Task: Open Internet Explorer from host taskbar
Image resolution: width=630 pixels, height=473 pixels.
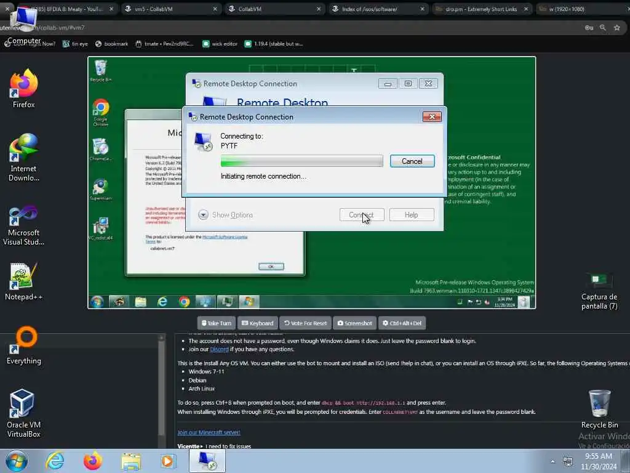Action: (x=55, y=461)
